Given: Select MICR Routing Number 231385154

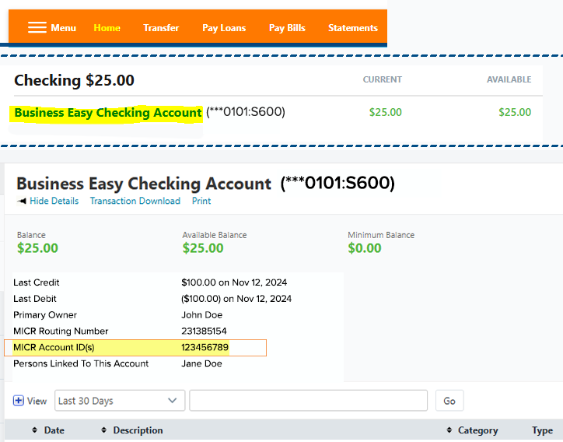Looking at the screenshot, I should [x=204, y=331].
